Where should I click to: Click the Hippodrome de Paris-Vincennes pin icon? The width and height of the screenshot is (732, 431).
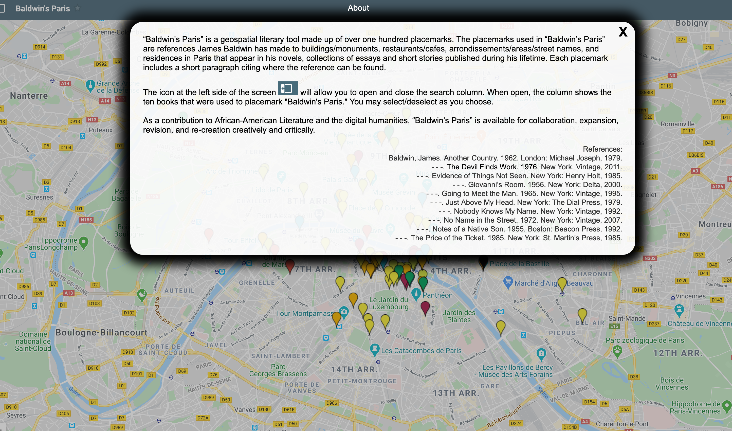point(727,407)
